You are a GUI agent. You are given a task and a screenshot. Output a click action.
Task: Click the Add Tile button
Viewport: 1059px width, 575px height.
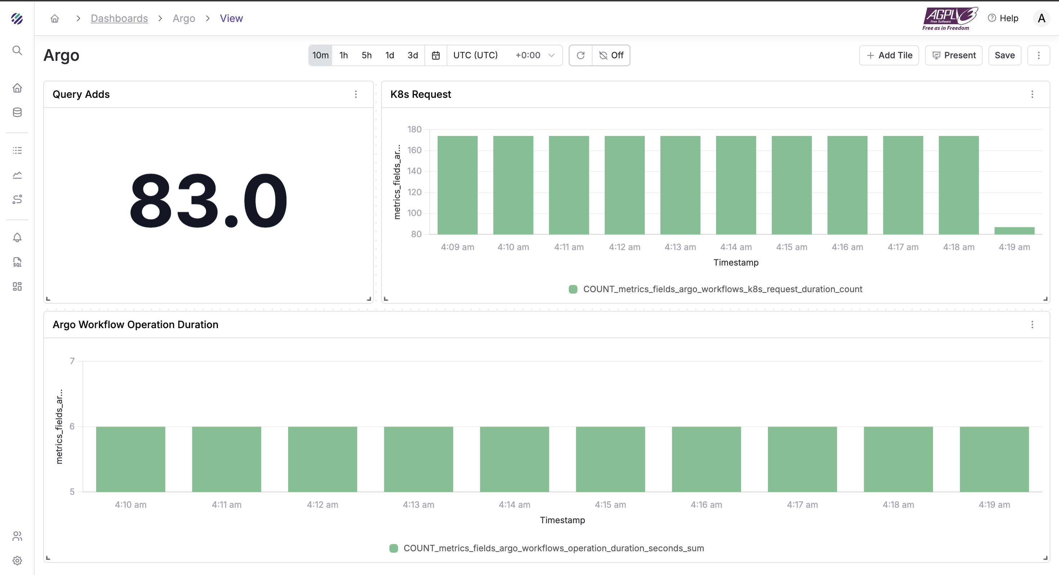[x=889, y=55]
